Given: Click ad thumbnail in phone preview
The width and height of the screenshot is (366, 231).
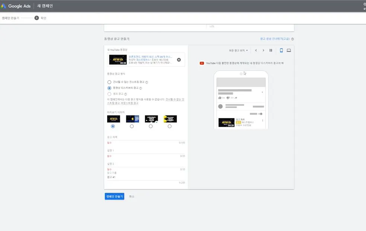Looking at the screenshot, I should (x=227, y=123).
